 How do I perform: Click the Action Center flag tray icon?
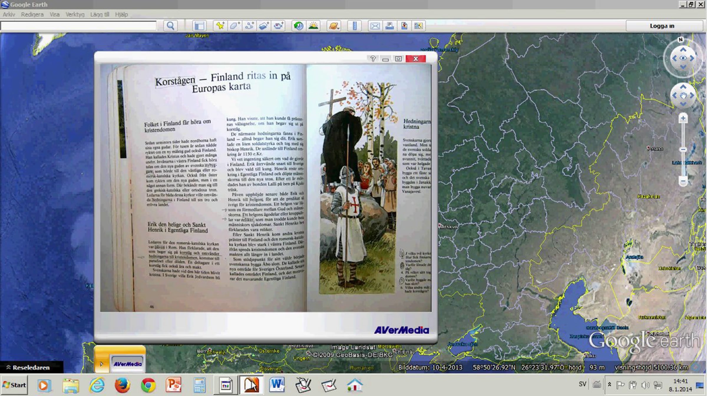click(x=620, y=385)
